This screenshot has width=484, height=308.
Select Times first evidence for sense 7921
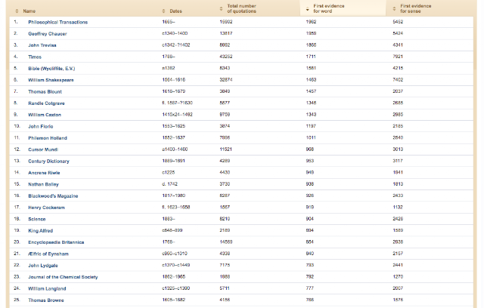398,57
